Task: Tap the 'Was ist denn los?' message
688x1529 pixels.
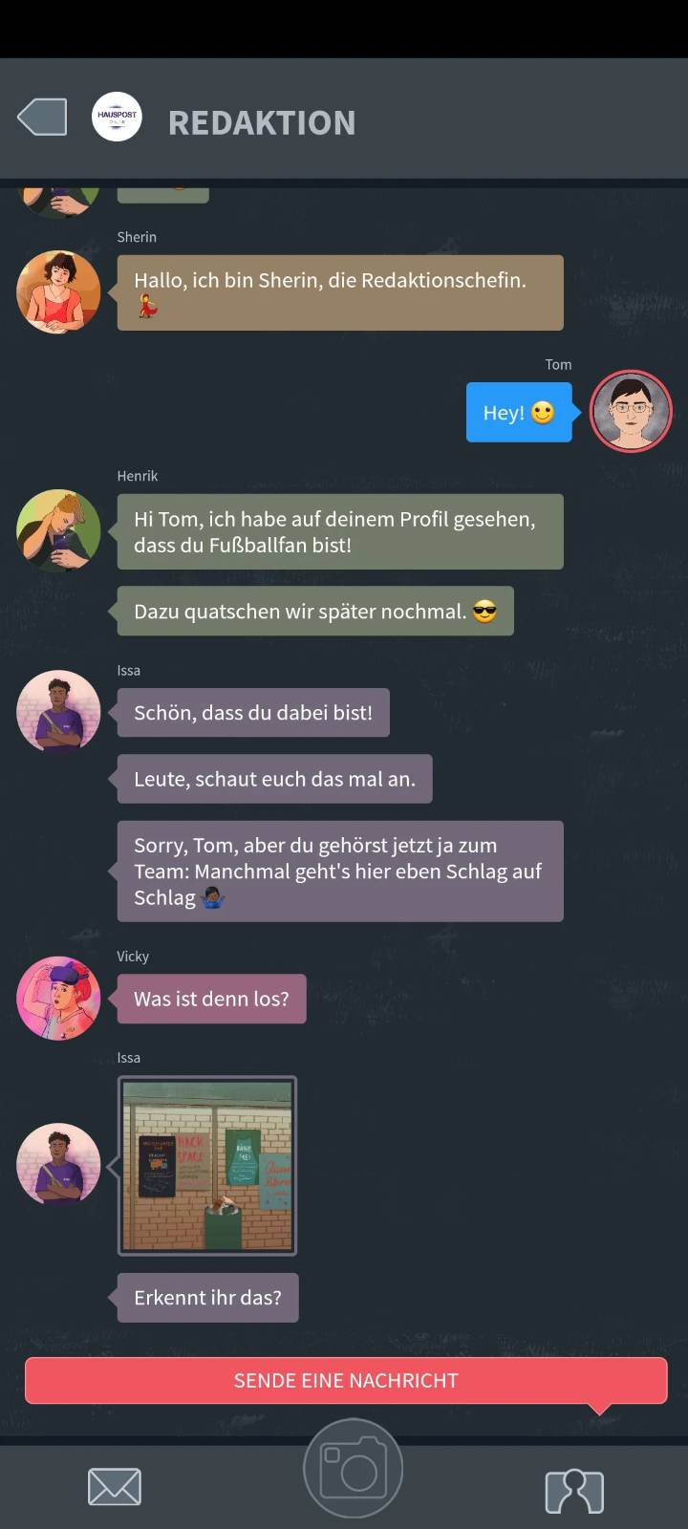Action: tap(211, 999)
